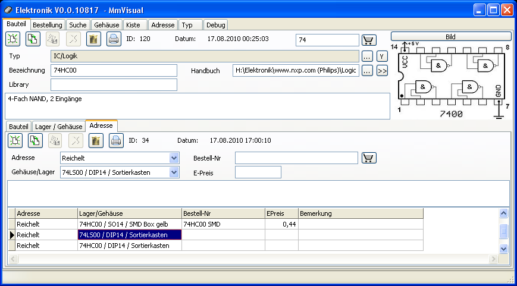Copy record in Adresse sub-panel toolbar
The image size is (517, 286).
coord(35,141)
